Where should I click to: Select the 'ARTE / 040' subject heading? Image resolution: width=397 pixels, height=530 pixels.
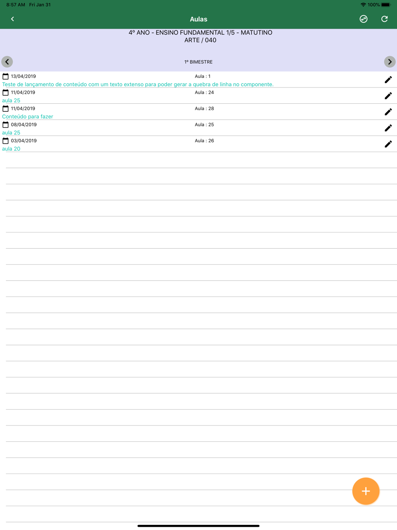200,40
